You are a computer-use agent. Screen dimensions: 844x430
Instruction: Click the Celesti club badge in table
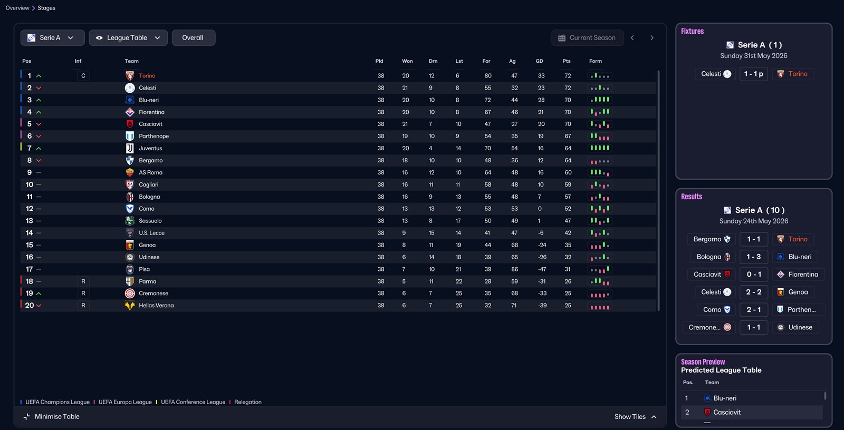tap(130, 88)
